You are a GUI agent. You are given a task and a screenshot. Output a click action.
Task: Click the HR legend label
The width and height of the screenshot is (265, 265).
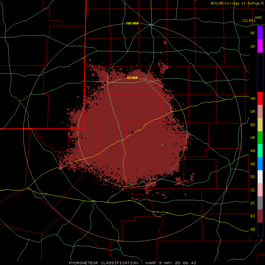click(253, 138)
